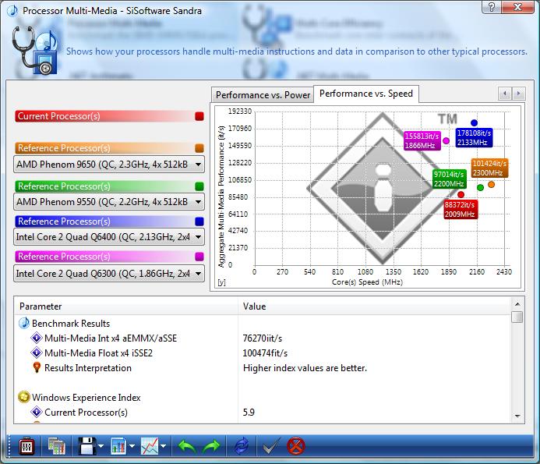The image size is (540, 464).
Task: Click the floppy disk save icon
Action: tap(86, 446)
